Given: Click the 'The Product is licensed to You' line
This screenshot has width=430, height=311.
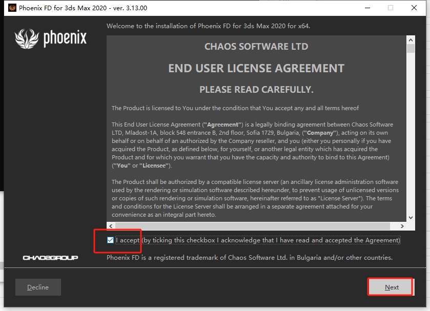Looking at the screenshot, I should 235,108.
